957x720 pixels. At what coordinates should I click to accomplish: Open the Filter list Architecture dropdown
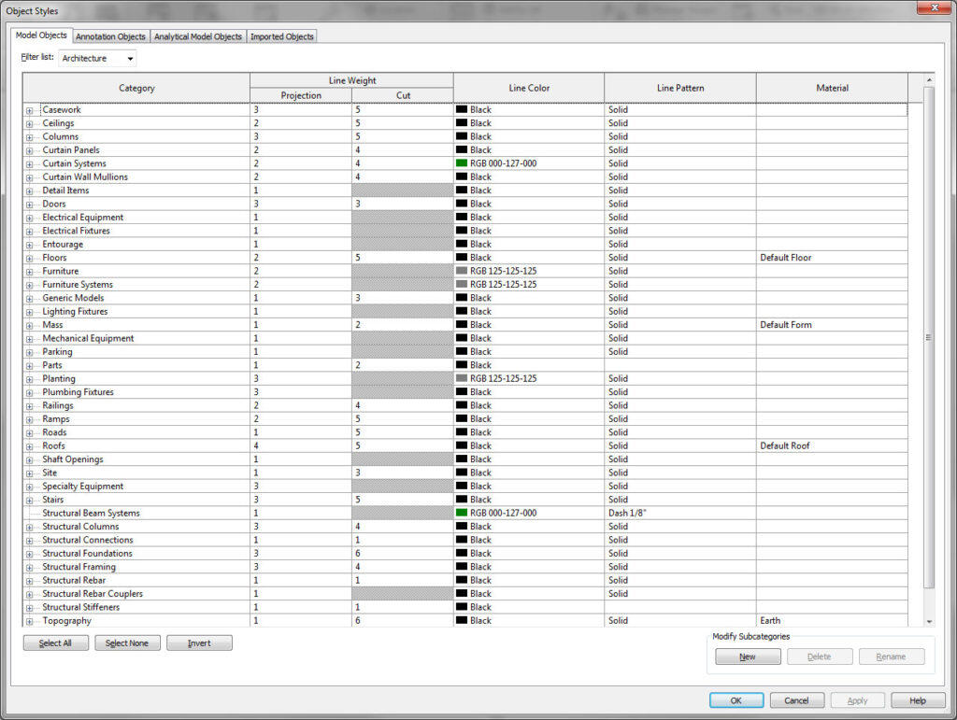coord(97,59)
